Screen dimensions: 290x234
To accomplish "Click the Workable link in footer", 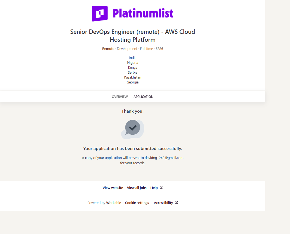I will point(114,203).
